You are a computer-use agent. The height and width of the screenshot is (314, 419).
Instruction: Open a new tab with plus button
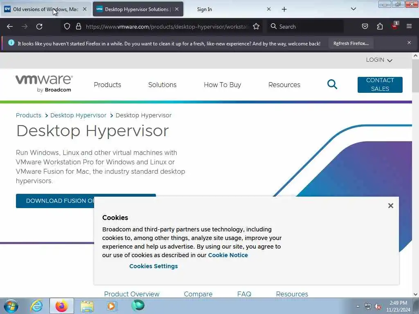coord(284,9)
